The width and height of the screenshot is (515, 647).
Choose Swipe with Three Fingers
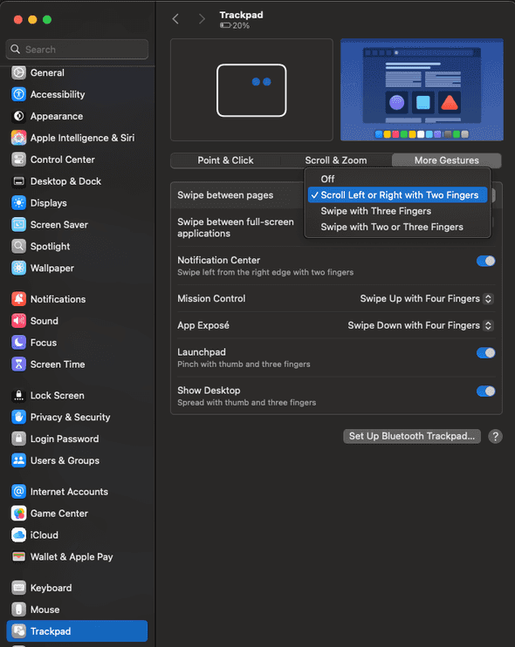[397, 211]
